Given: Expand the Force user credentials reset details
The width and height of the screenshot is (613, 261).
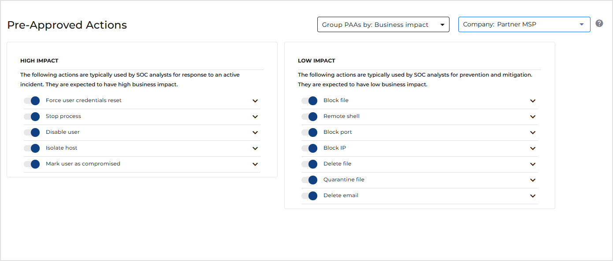Looking at the screenshot, I should [255, 101].
